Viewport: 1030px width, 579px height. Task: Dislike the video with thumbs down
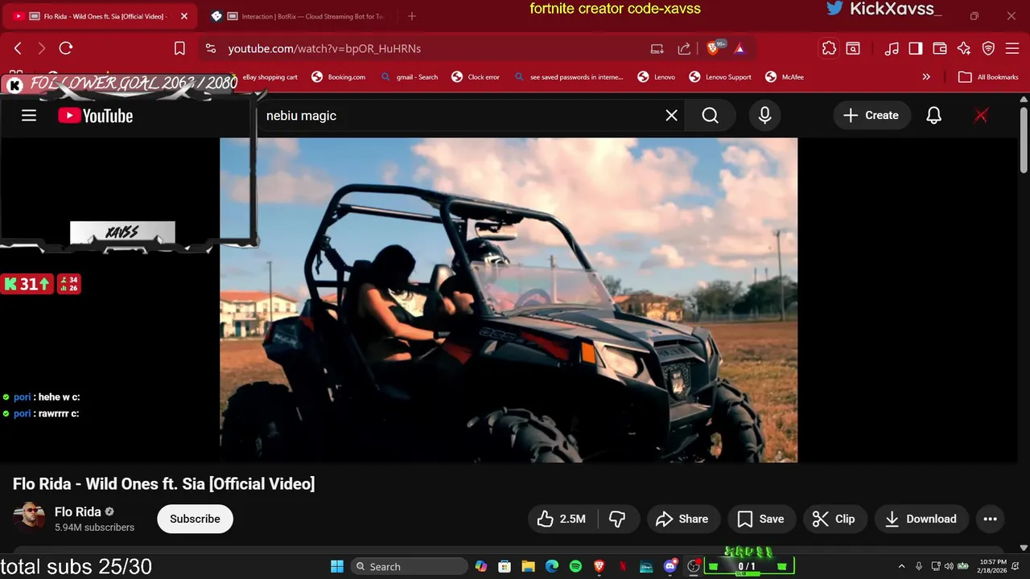[x=617, y=519]
